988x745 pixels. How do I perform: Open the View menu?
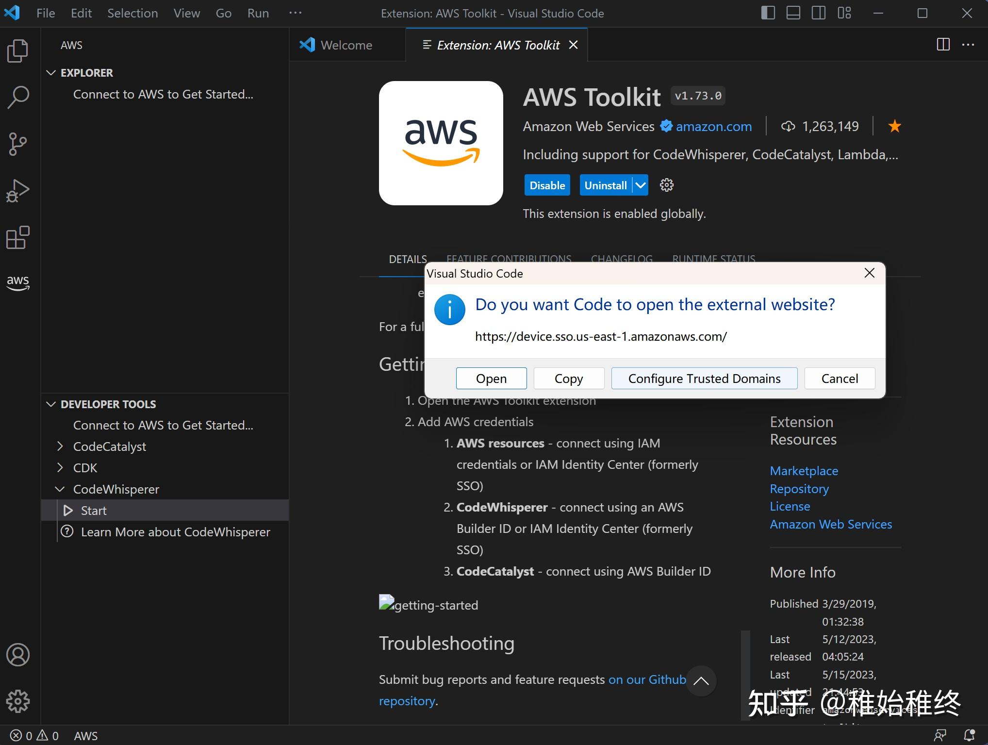[x=187, y=13]
